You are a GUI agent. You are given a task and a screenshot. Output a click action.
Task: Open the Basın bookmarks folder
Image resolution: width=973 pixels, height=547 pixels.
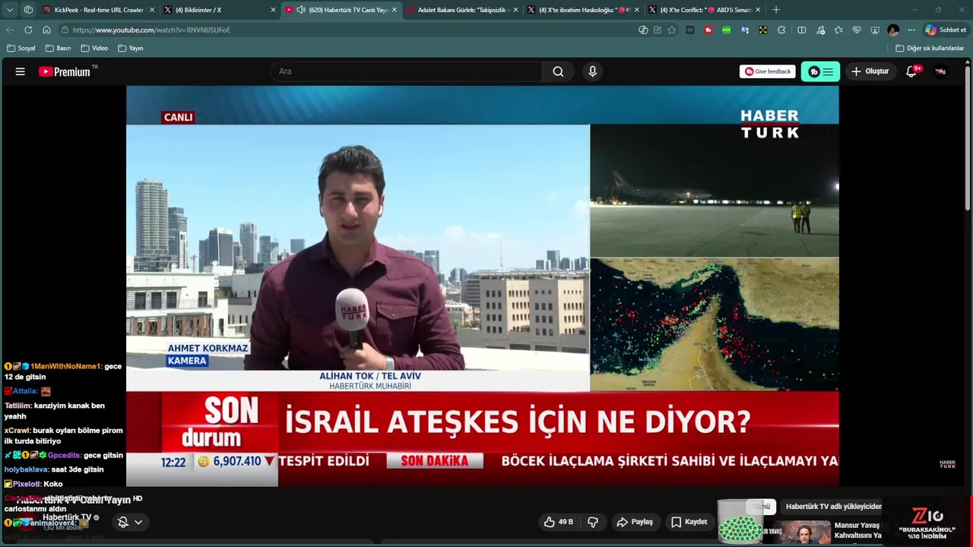59,48
